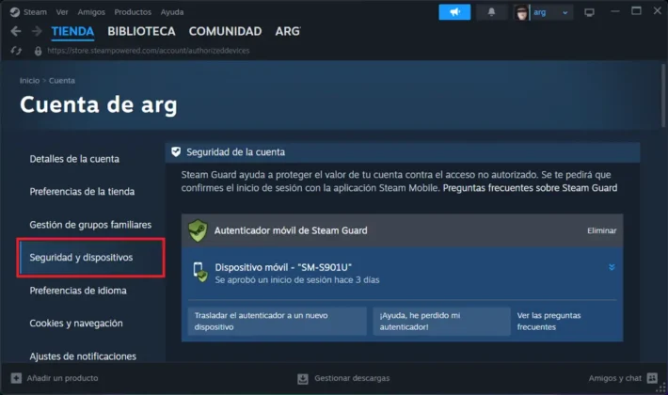Click the Añadir un producto plus icon
The width and height of the screenshot is (668, 395).
pyautogui.click(x=16, y=378)
